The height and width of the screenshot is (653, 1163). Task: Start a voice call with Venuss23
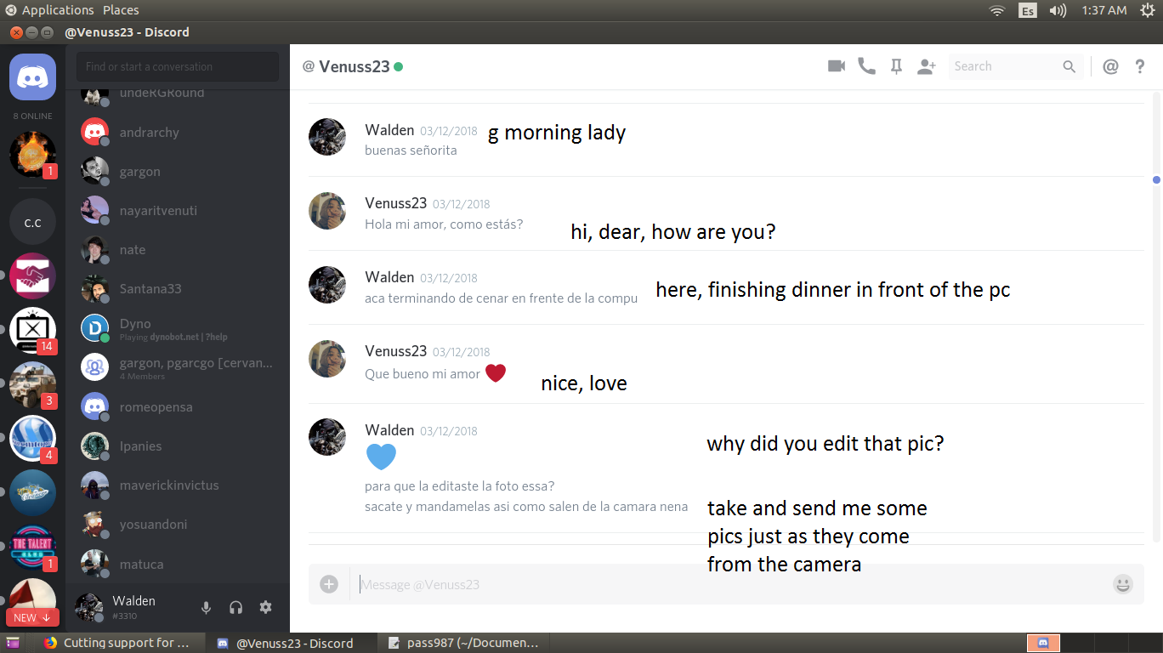pos(866,66)
